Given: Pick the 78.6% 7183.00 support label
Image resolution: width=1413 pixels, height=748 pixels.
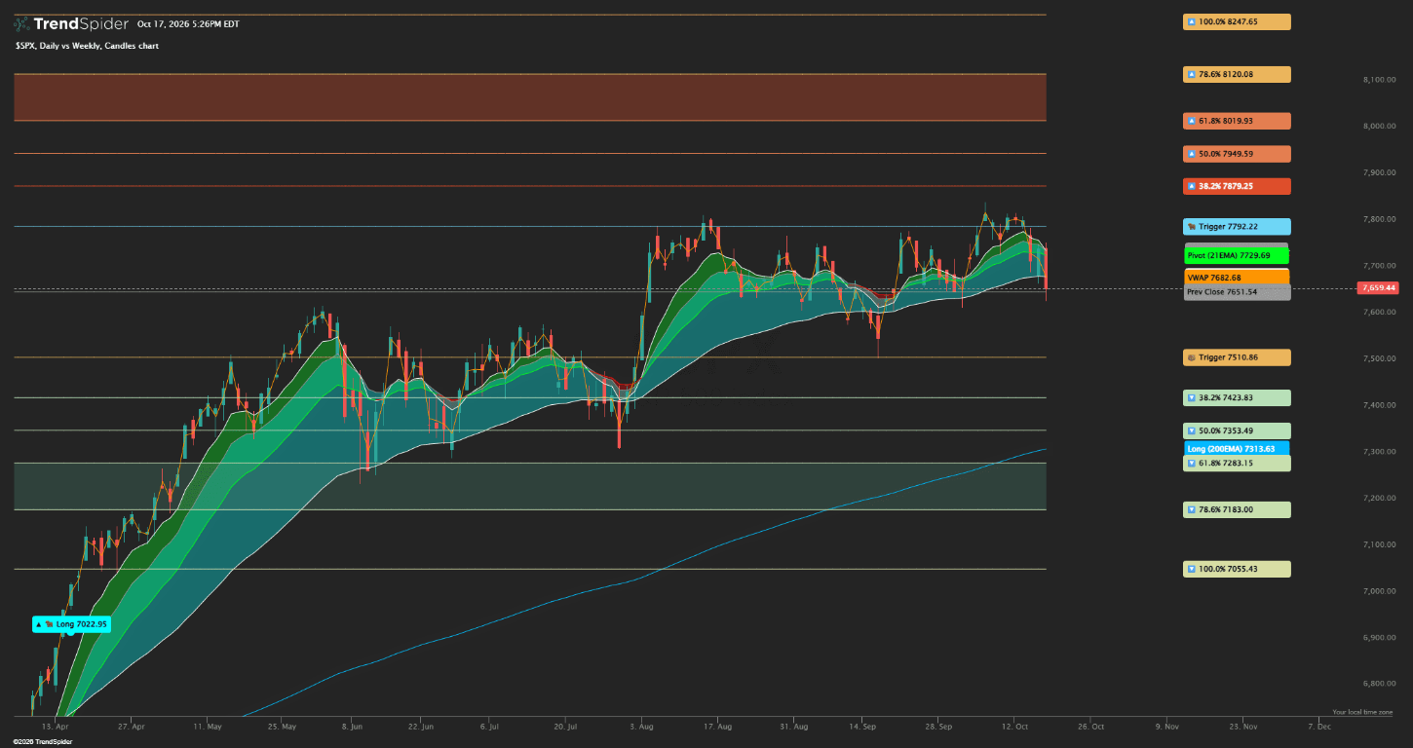Looking at the screenshot, I should click(1237, 509).
